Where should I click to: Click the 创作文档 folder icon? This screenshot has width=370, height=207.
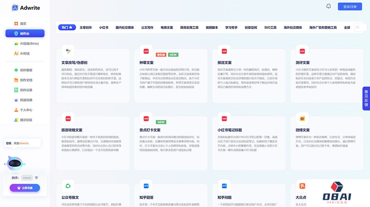16,80
